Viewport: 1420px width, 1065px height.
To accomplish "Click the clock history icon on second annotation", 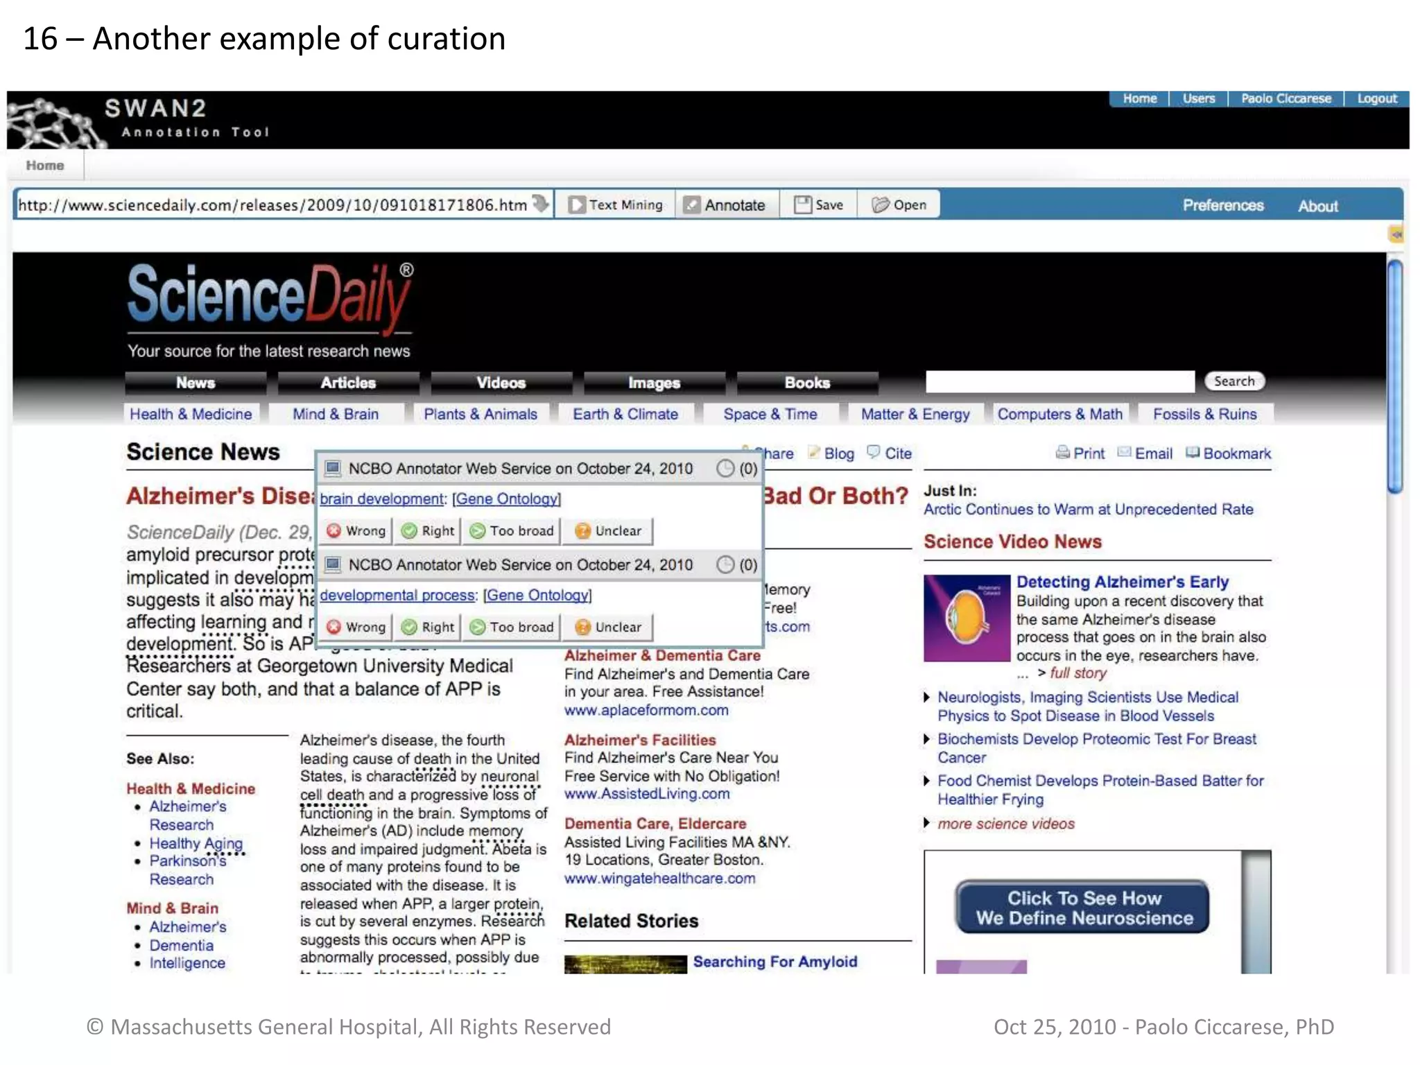I will 725,564.
